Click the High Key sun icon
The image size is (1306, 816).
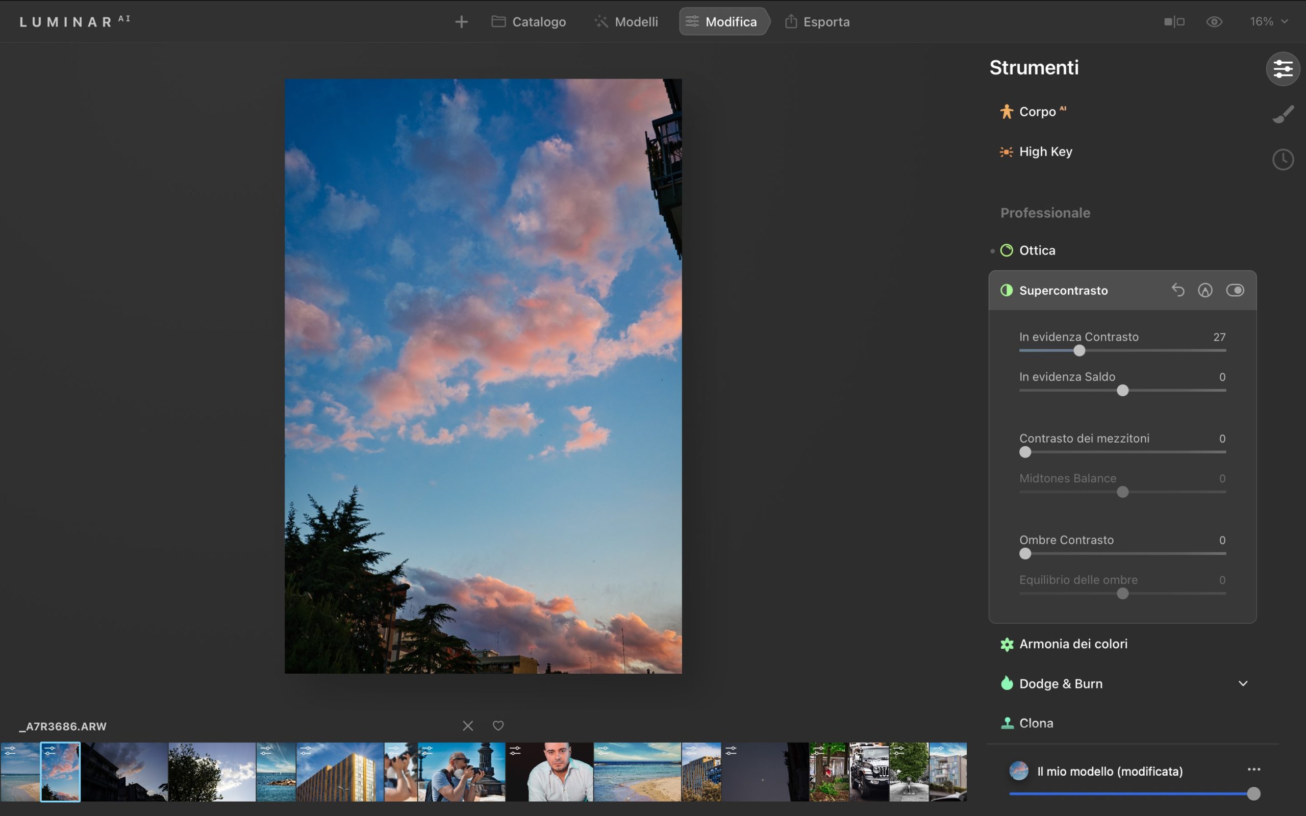click(1007, 152)
